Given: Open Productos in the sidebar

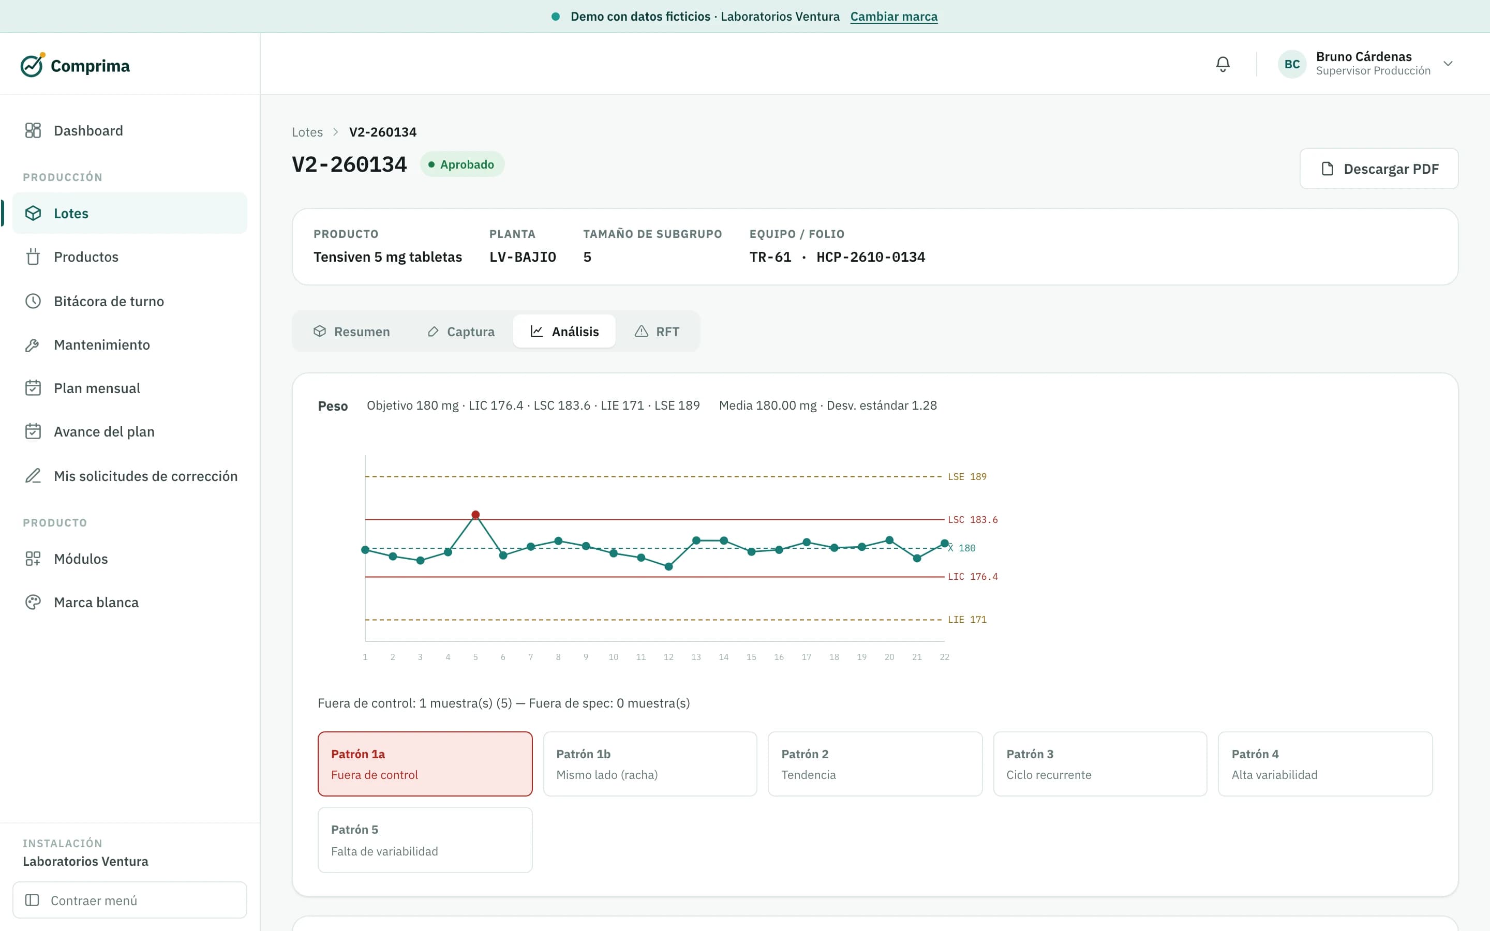Looking at the screenshot, I should pyautogui.click(x=130, y=257).
